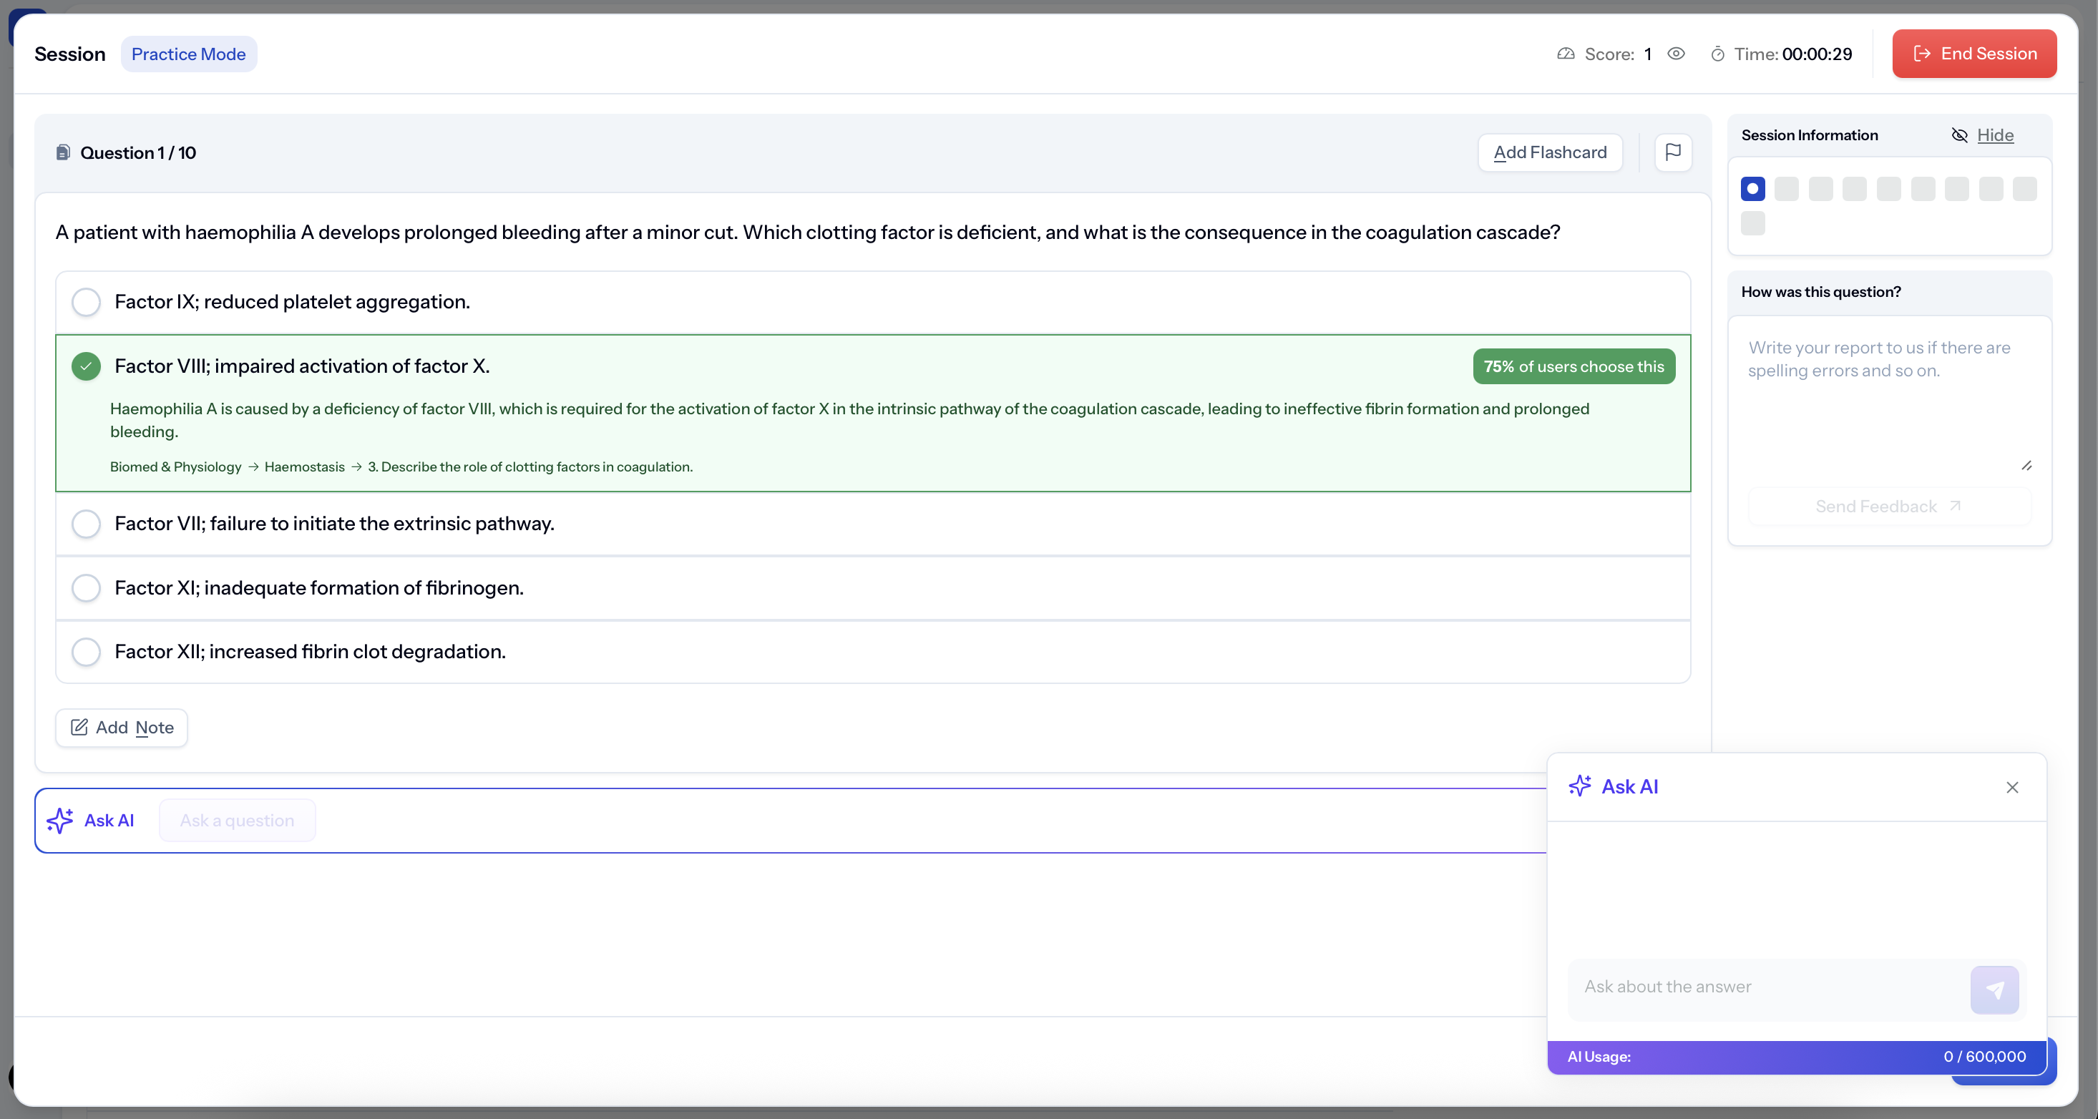Select the Factor VII extrinsic pathway option

[87, 524]
